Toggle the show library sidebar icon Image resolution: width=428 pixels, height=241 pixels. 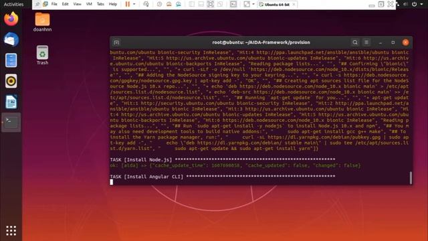pyautogui.click(x=192, y=4)
